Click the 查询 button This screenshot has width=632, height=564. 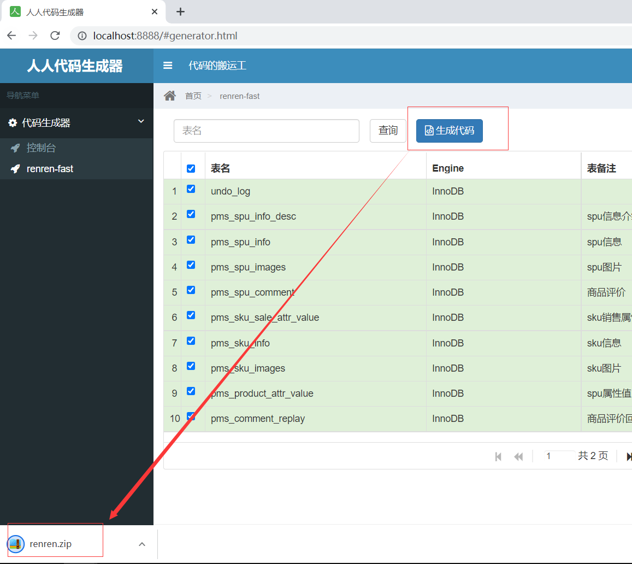[388, 131]
